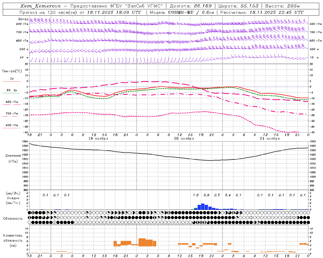The width and height of the screenshot is (323, 258).
Task: Click the (км) convective cloud unit label
Action: [13, 245]
